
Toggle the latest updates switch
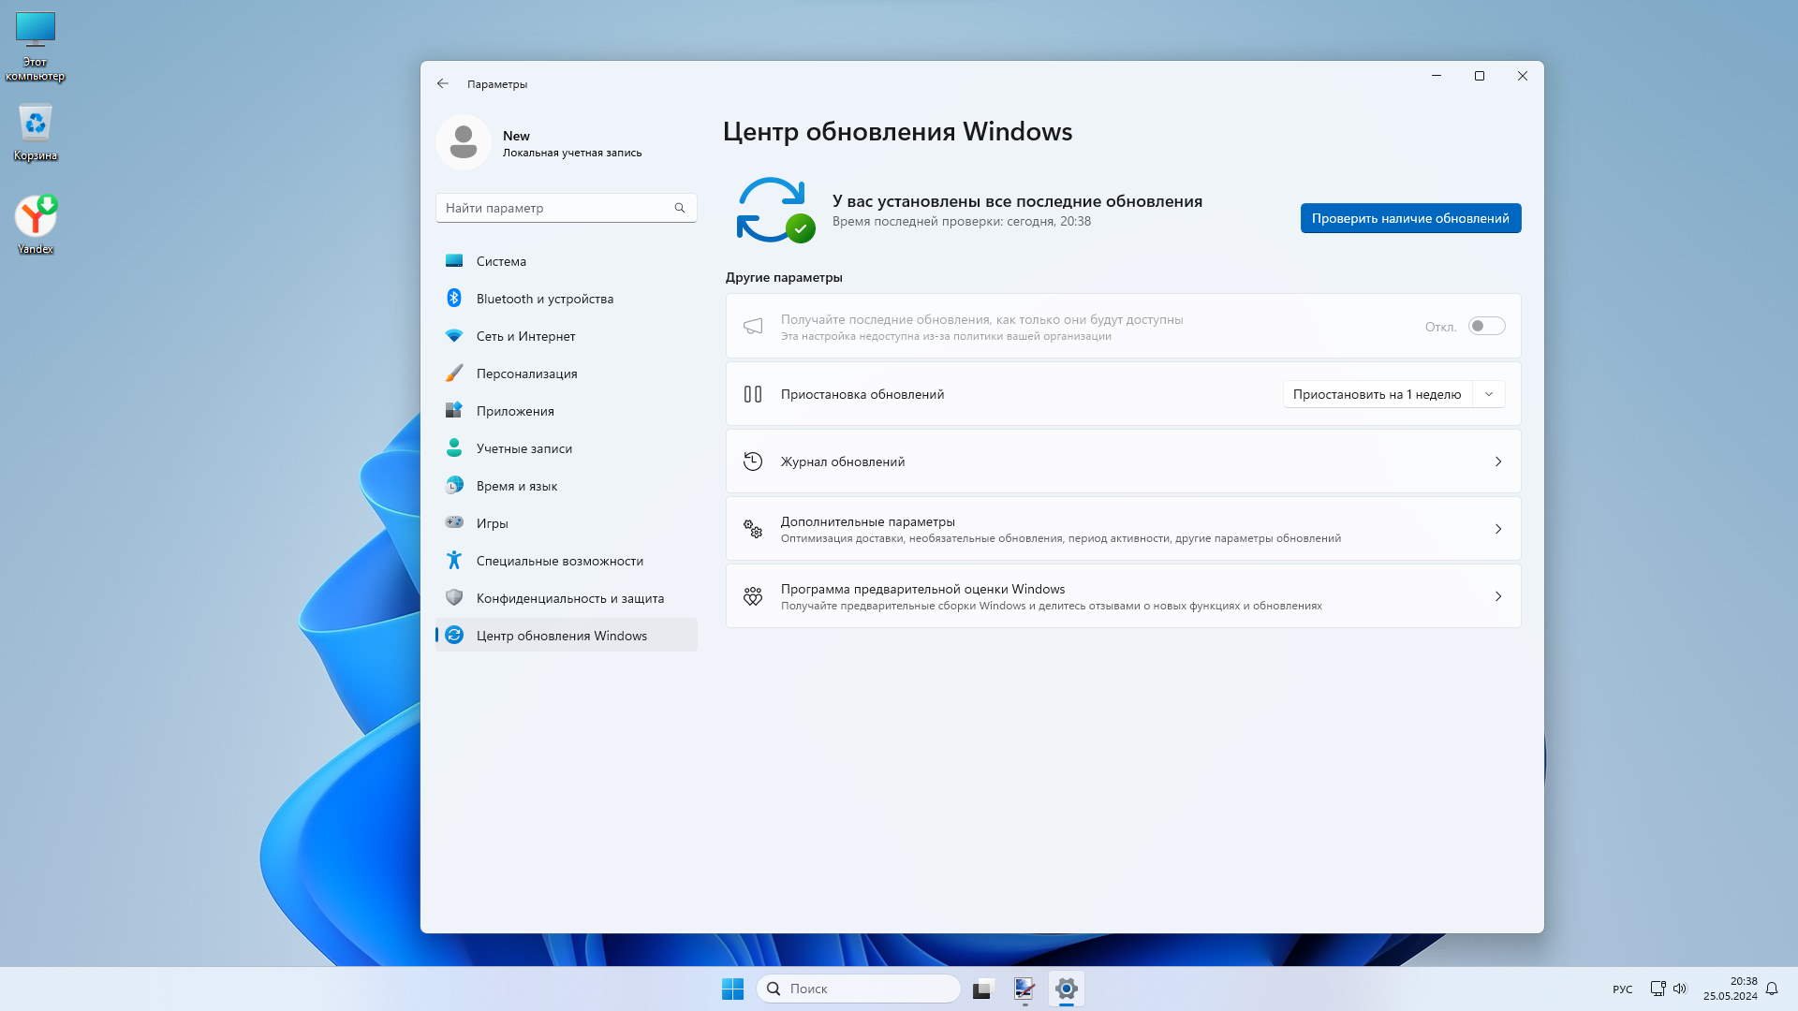coord(1486,327)
